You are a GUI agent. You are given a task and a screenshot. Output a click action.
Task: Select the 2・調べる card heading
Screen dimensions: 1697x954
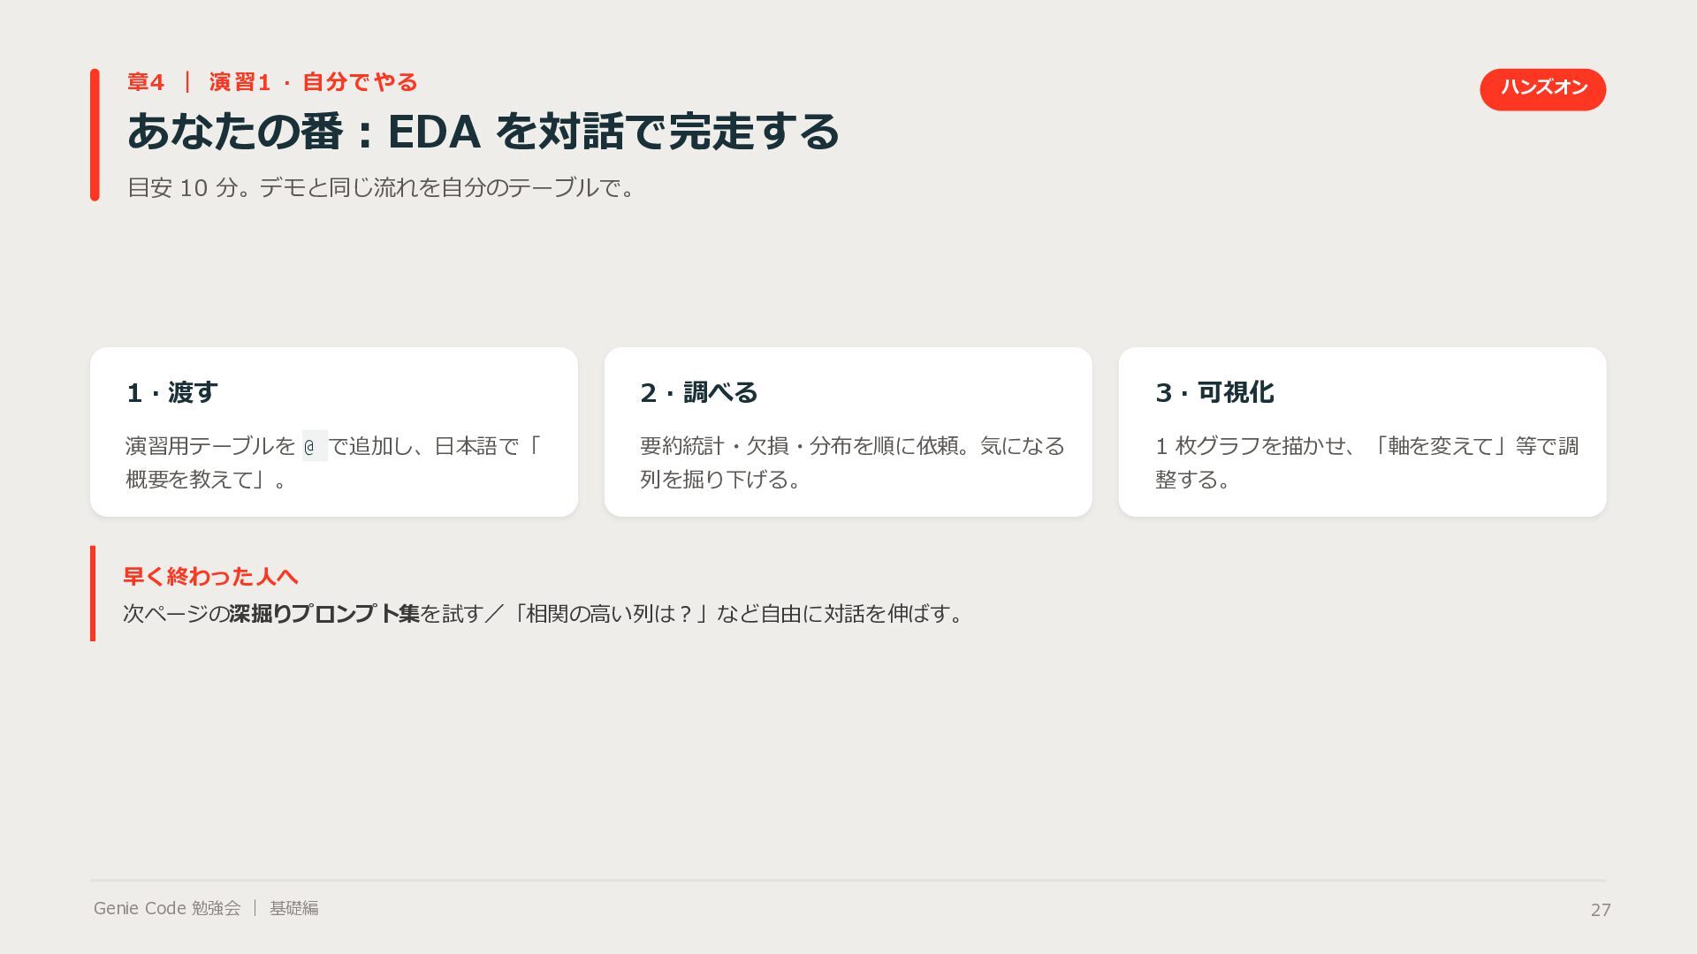[698, 392]
